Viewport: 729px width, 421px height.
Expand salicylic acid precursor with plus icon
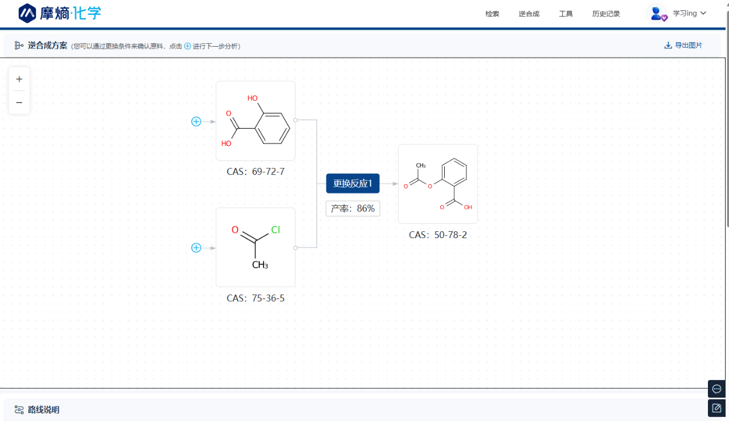(x=196, y=121)
